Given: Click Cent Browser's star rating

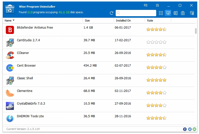Looking at the screenshot, I should point(156,67).
